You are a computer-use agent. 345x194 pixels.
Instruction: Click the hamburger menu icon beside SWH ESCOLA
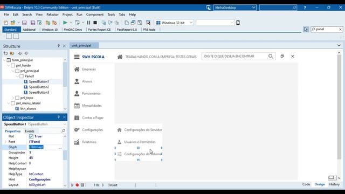point(77,57)
